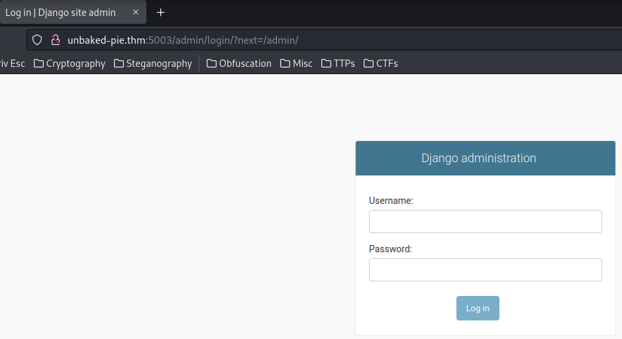Open the Priv Esc bookmarks folder
Screen dimensions: 622x339
[13, 64]
